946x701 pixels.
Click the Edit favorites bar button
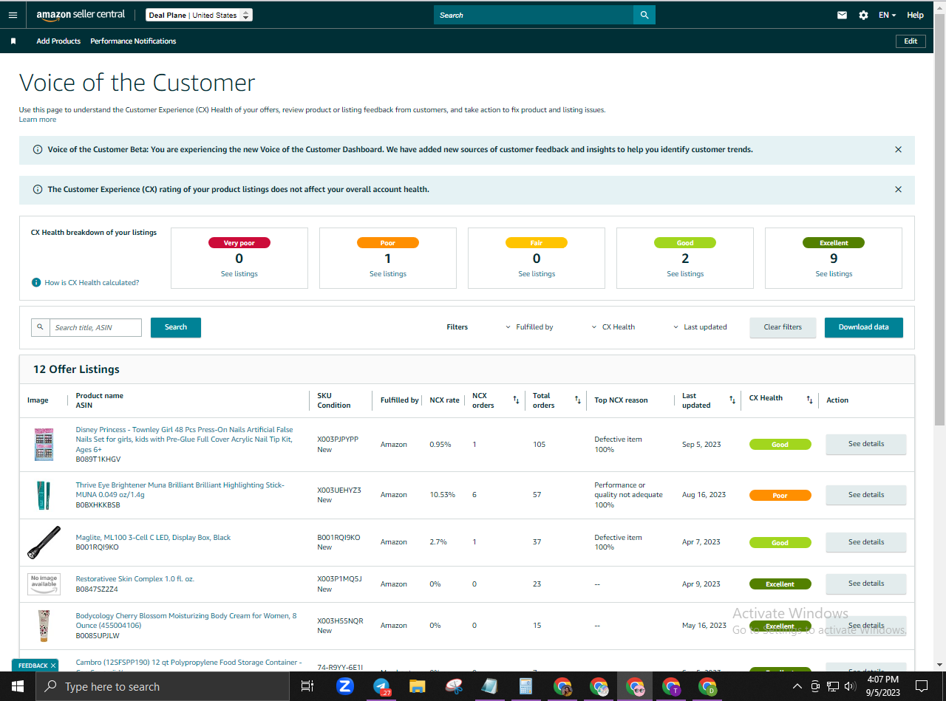click(911, 41)
